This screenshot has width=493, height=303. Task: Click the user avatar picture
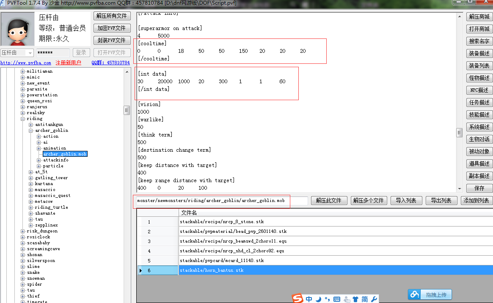[x=17, y=30]
